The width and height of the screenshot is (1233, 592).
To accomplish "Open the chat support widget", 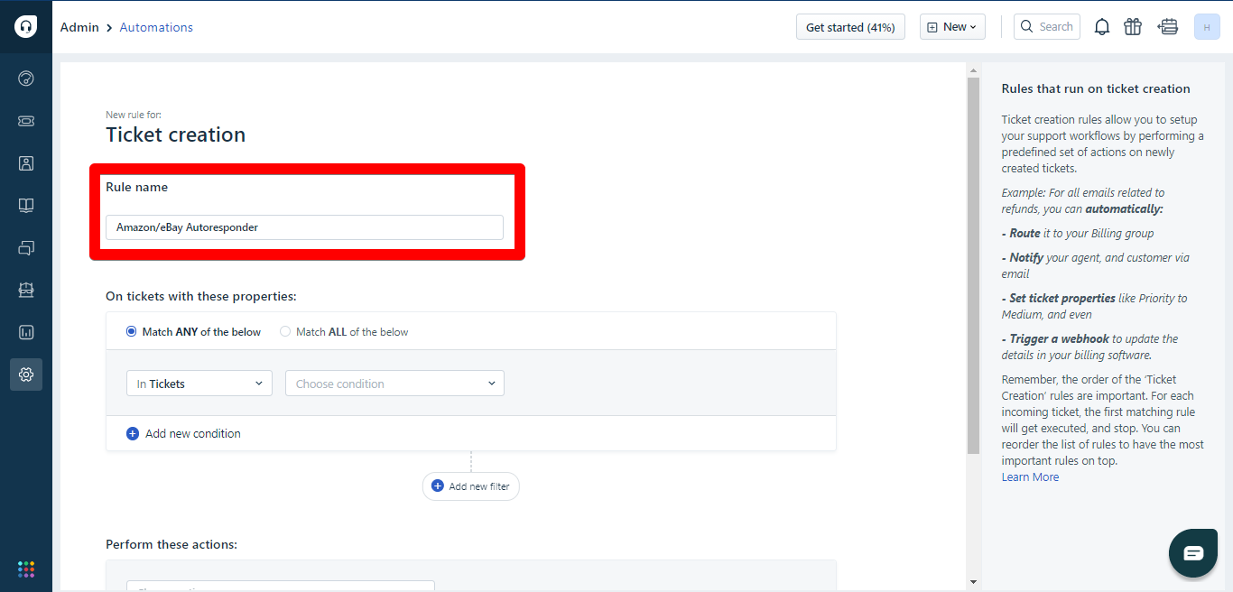I will pos(1193,553).
